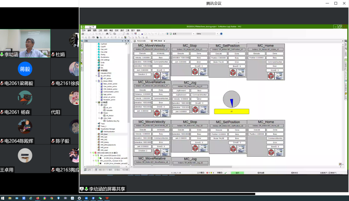Click the JogBackward button in MC_Jog_d1
This screenshot has width=349, height=201.
(181, 95)
